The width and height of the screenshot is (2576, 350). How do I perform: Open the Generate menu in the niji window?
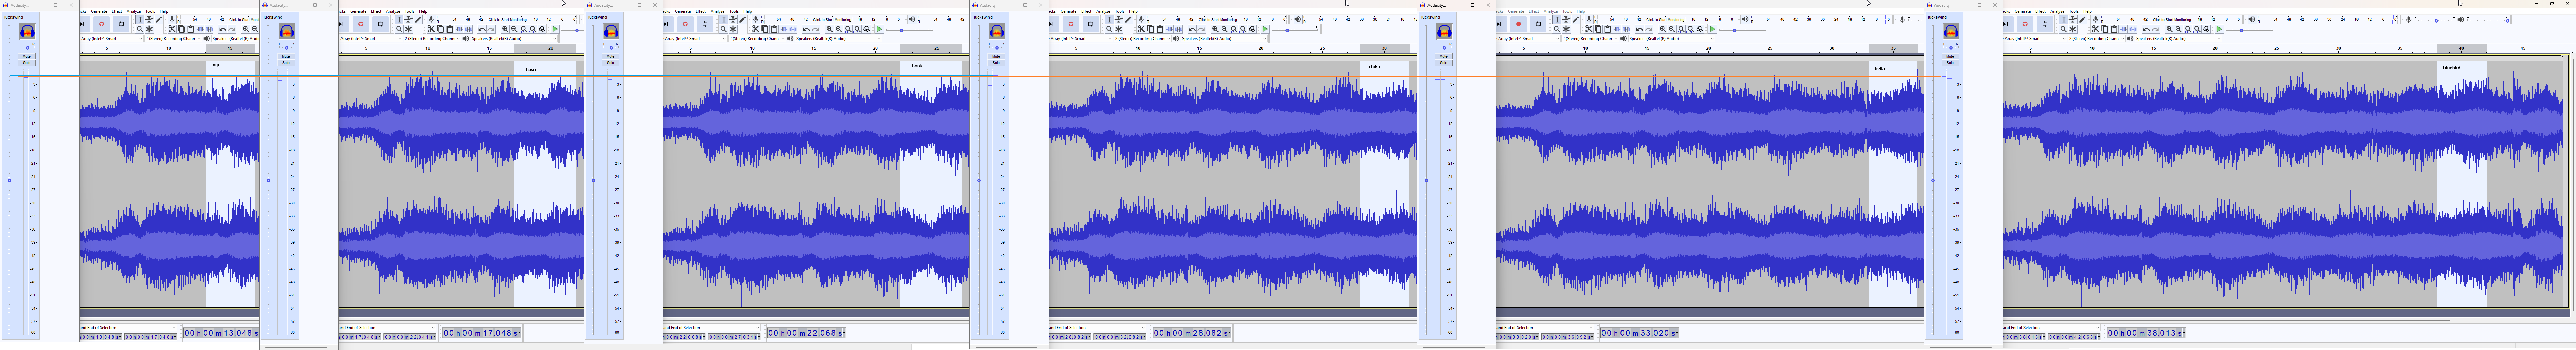click(99, 11)
